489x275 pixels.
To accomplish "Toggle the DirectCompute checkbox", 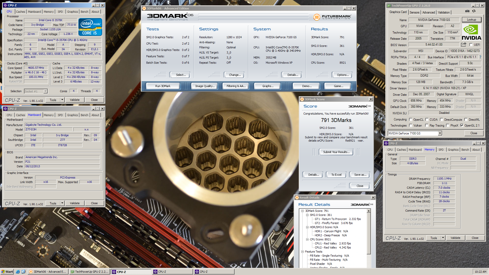I will coord(442,119).
